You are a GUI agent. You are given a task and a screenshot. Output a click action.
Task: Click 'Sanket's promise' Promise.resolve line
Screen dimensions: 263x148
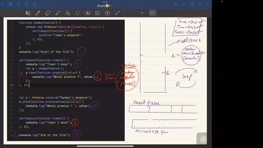click(x=55, y=97)
